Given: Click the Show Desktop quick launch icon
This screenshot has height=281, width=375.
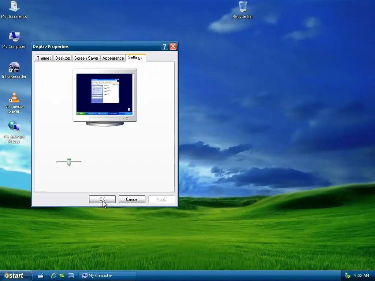Looking at the screenshot, I should pos(71,276).
